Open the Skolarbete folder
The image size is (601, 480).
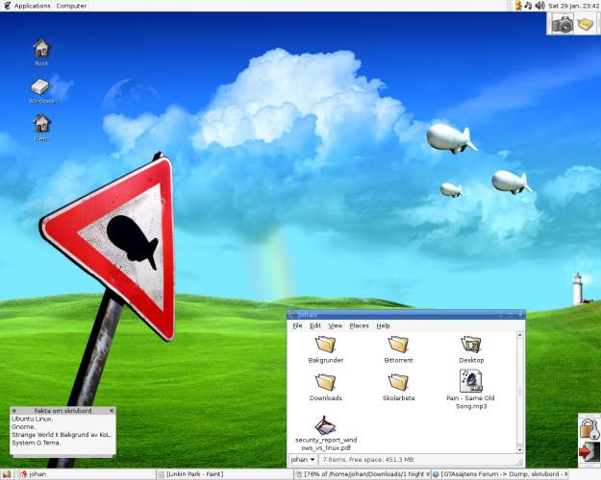pos(398,381)
